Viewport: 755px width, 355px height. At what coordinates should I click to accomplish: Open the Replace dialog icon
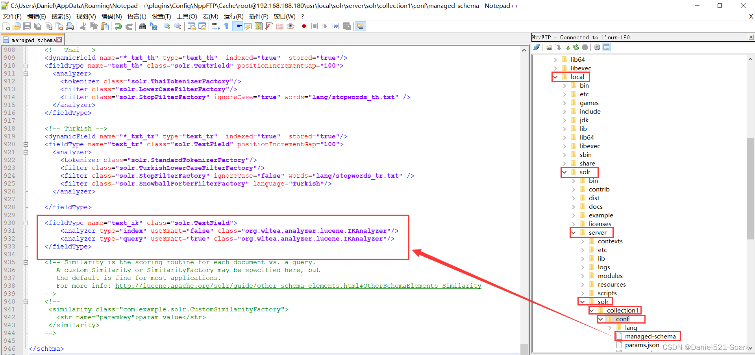pyautogui.click(x=154, y=26)
